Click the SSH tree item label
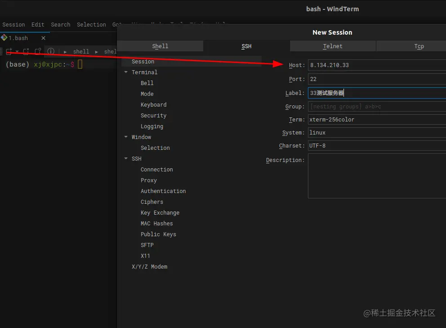Screen dimensions: 446x328 pyautogui.click(x=137, y=159)
